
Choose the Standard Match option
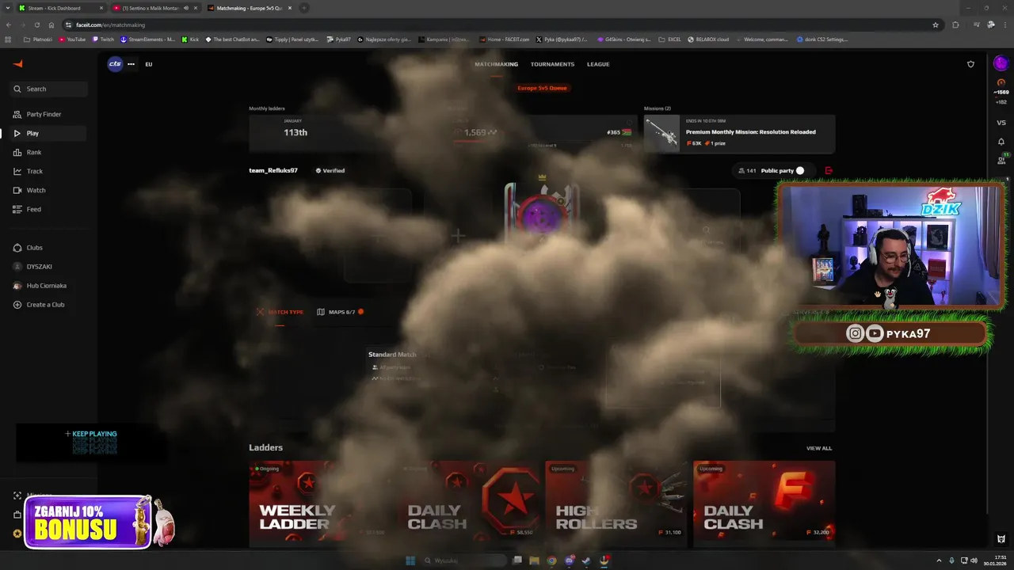(392, 355)
